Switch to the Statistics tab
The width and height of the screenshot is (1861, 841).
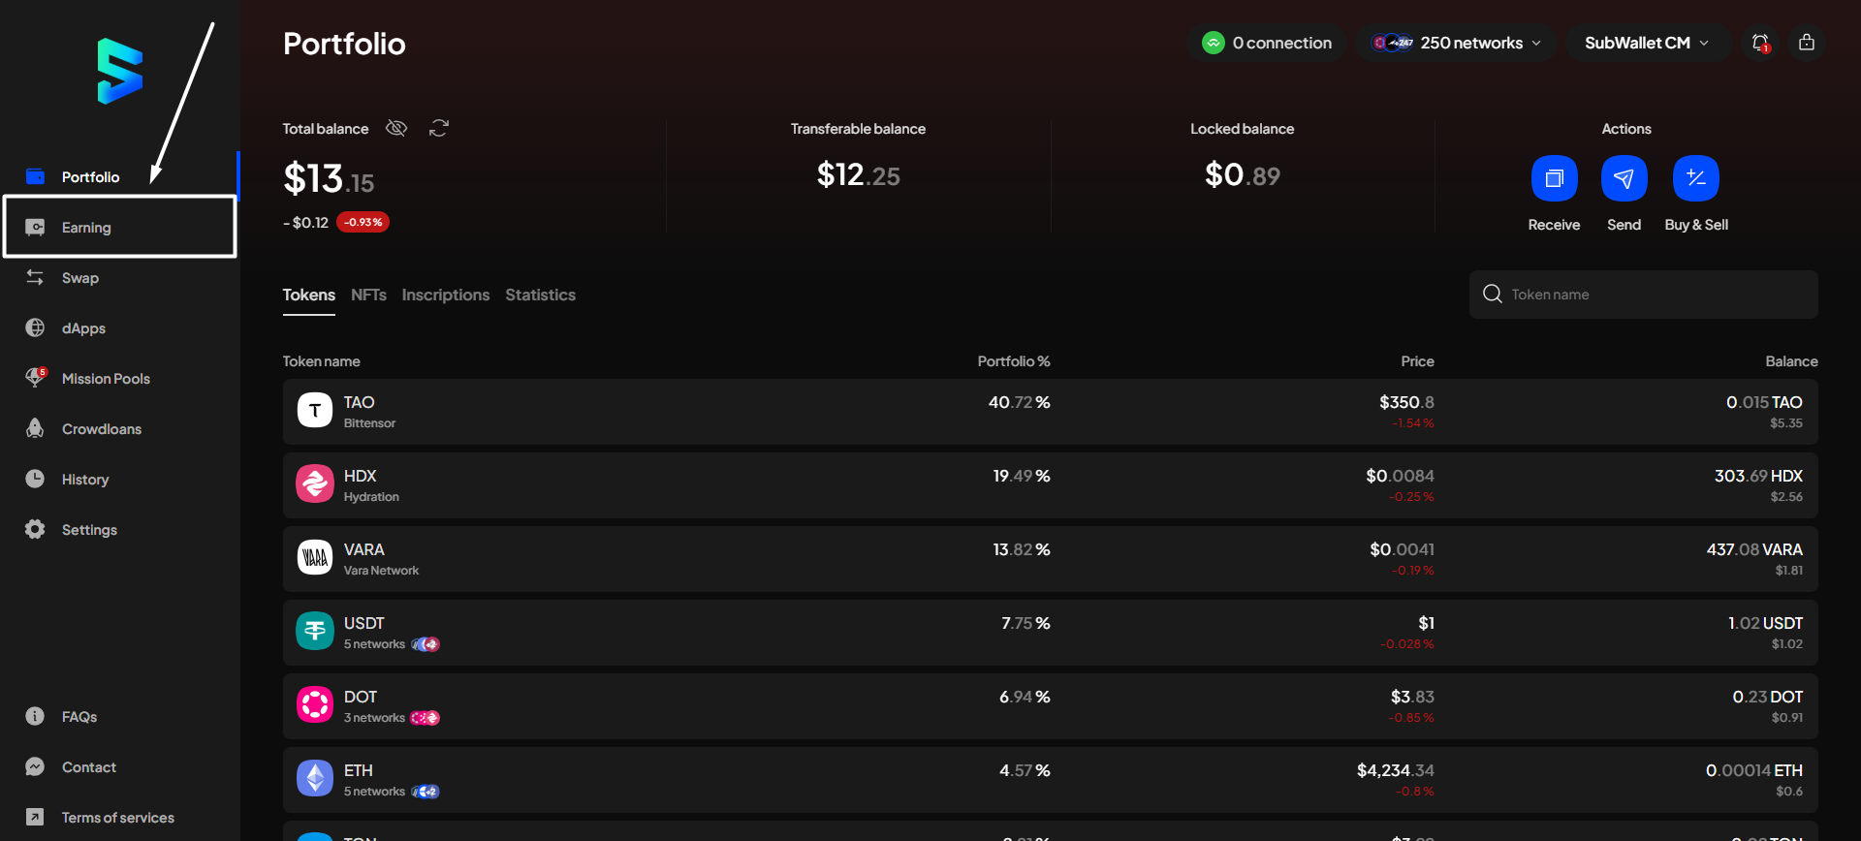(540, 295)
